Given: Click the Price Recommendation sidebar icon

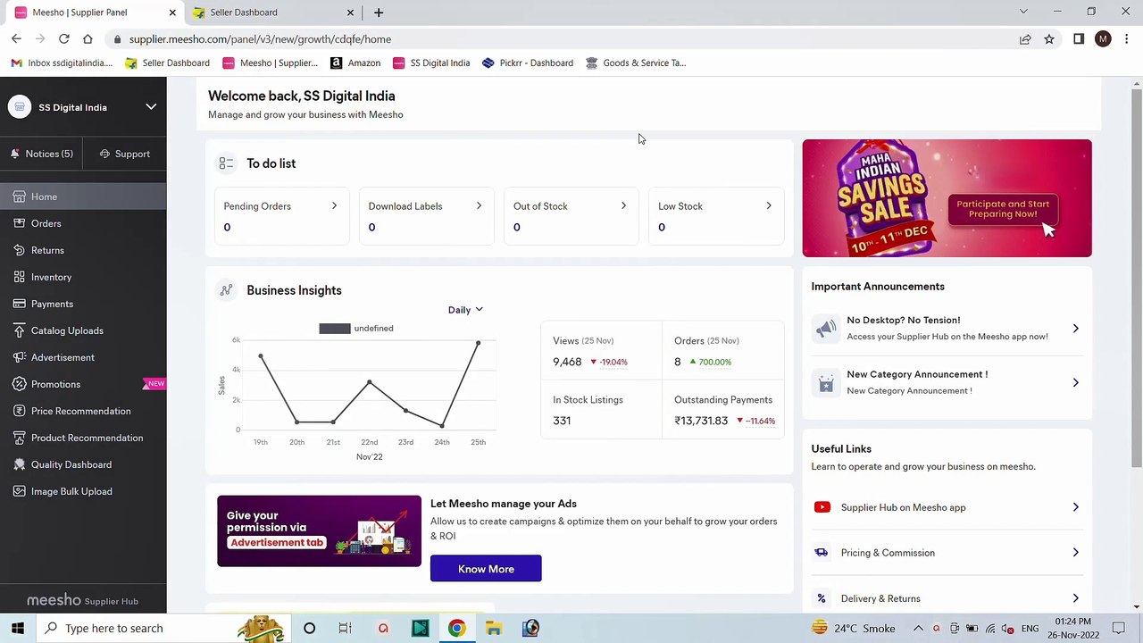Looking at the screenshot, I should (19, 411).
